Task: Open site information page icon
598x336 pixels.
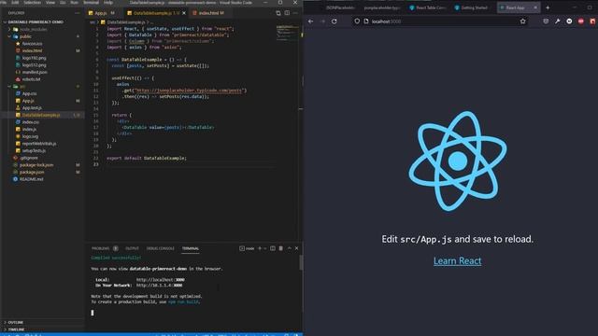Action: click(x=366, y=21)
